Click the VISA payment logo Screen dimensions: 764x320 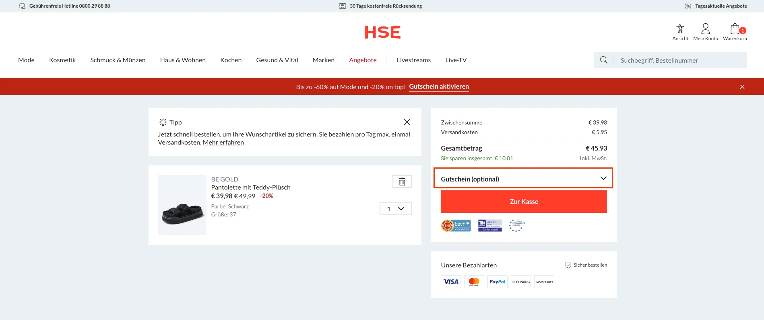tap(451, 282)
